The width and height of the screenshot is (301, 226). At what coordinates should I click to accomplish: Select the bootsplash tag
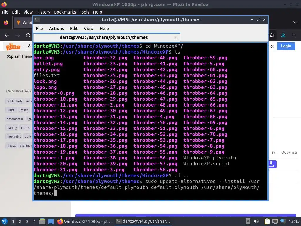pyautogui.click(x=14, y=101)
